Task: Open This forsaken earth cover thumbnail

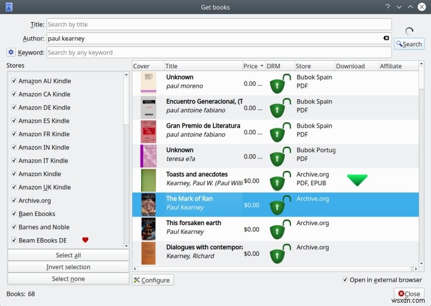Action: tap(149, 229)
